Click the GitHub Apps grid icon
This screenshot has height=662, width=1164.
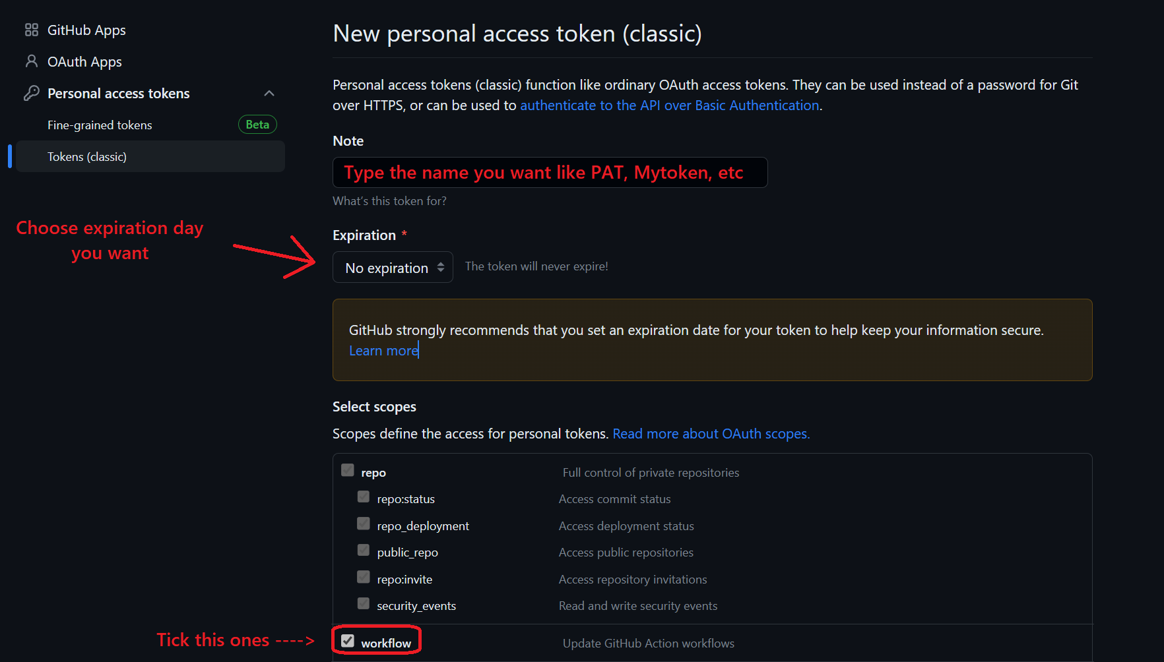[31, 30]
